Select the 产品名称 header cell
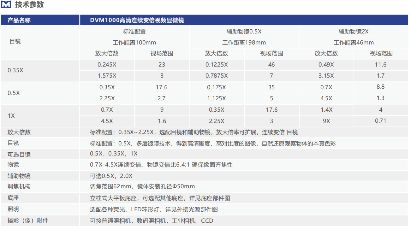The image size is (411, 229). point(19,21)
